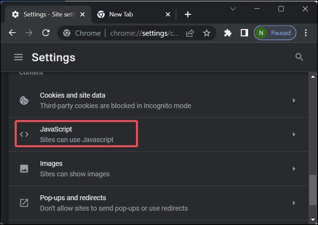Expand Pop-ups and redirects arrow
The height and width of the screenshot is (225, 318).
click(294, 203)
